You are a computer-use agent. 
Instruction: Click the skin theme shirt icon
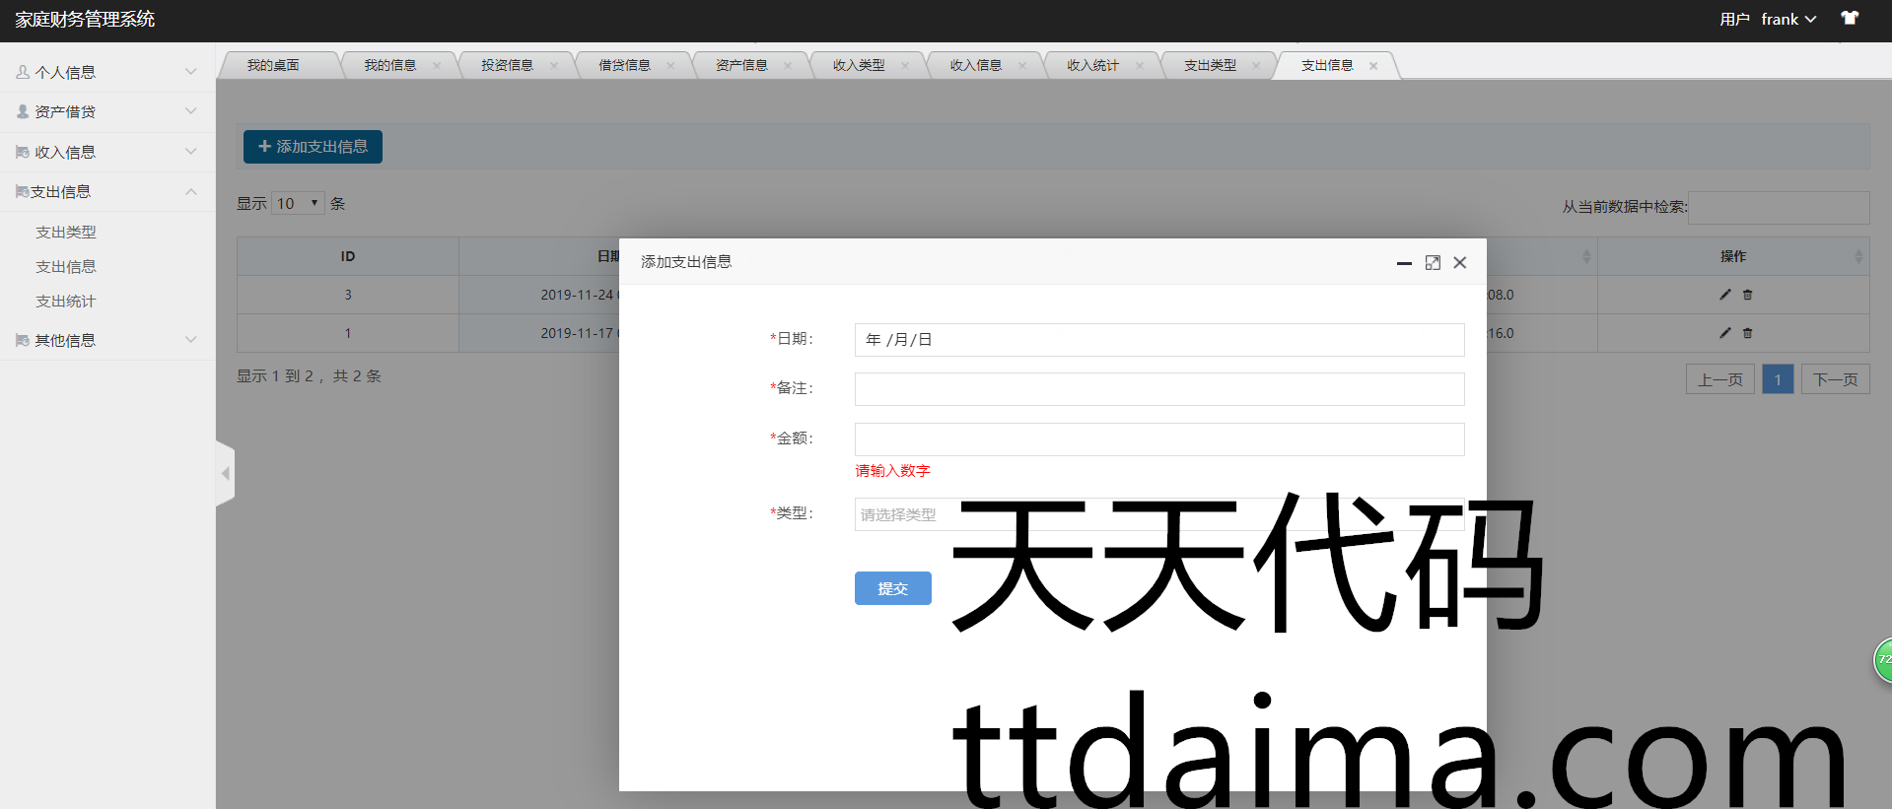[1850, 19]
